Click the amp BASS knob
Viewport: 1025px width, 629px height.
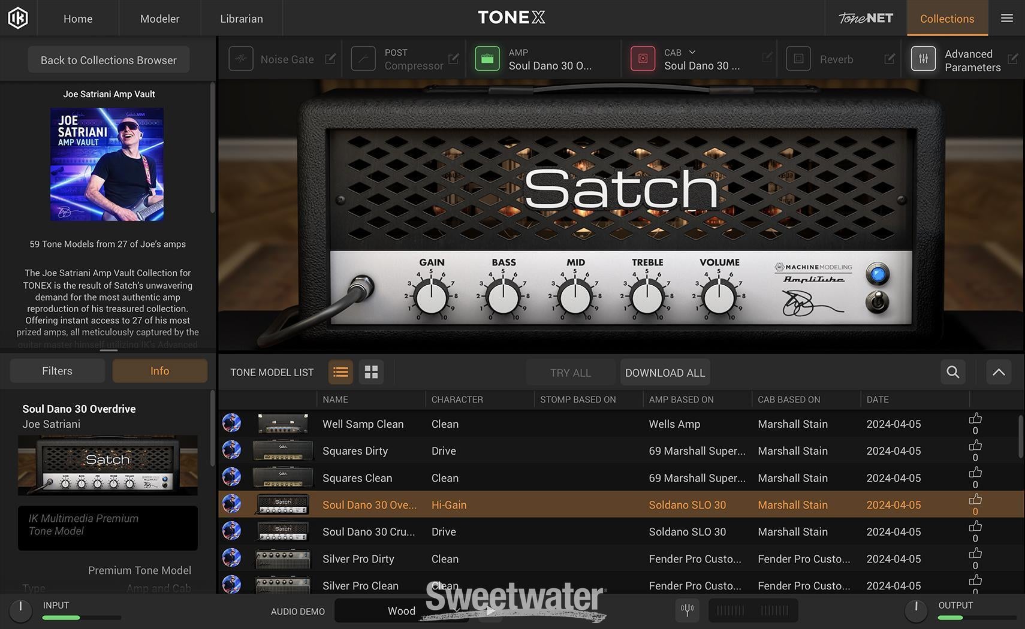504,298
